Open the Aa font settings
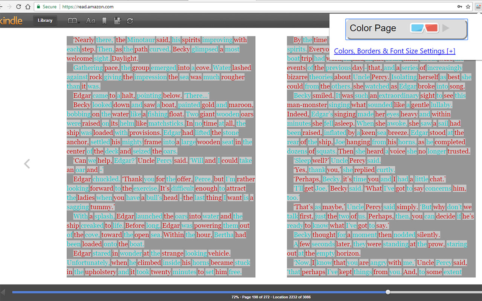Viewport: 482px width, 301px height. [x=90, y=21]
